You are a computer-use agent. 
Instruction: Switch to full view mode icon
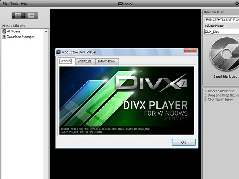point(31,15)
